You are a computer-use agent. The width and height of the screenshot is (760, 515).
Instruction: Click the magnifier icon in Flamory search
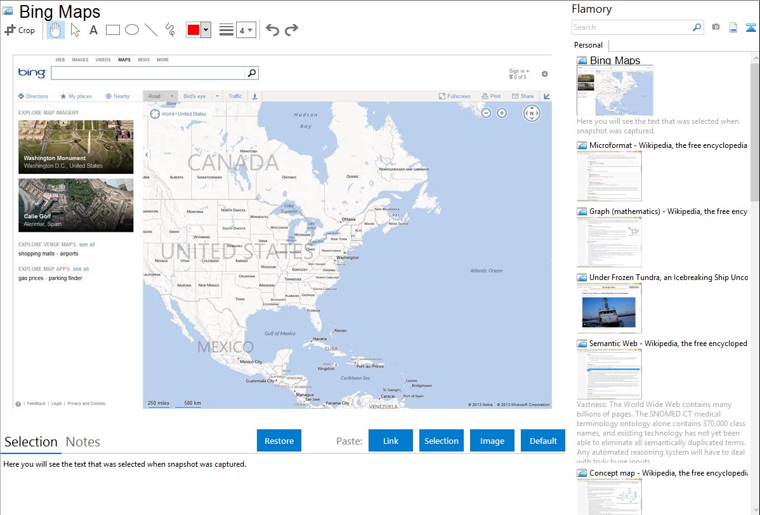coord(697,27)
